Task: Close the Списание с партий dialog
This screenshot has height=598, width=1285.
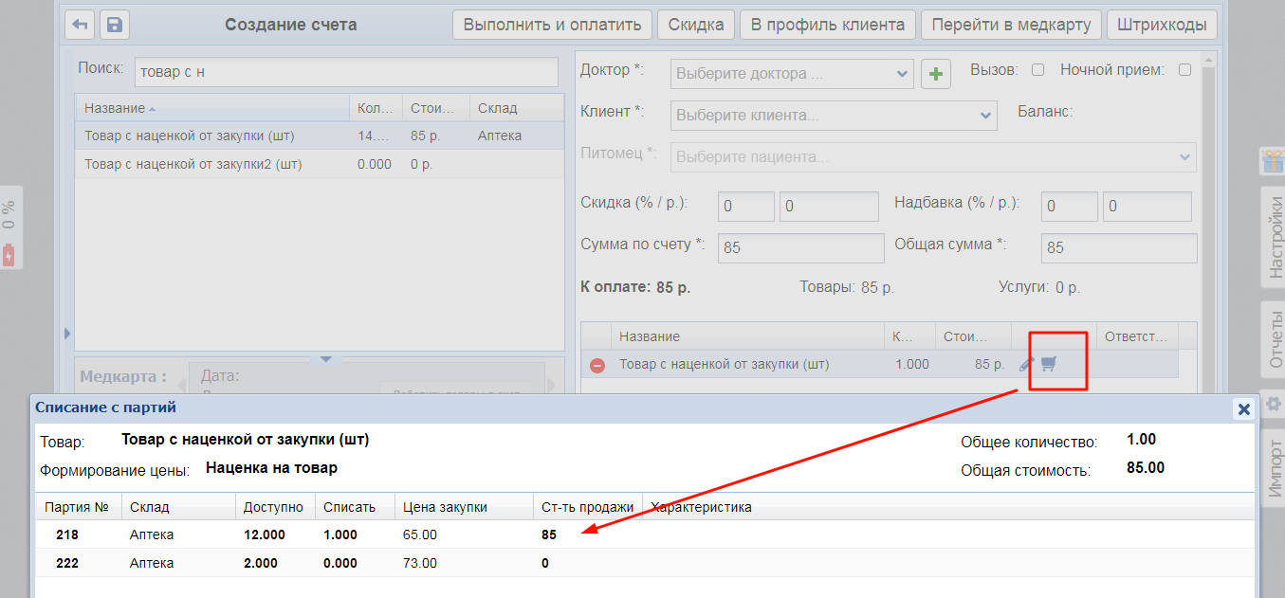Action: pyautogui.click(x=1243, y=409)
